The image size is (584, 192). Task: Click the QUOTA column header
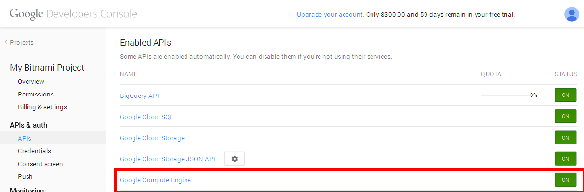tap(491, 74)
